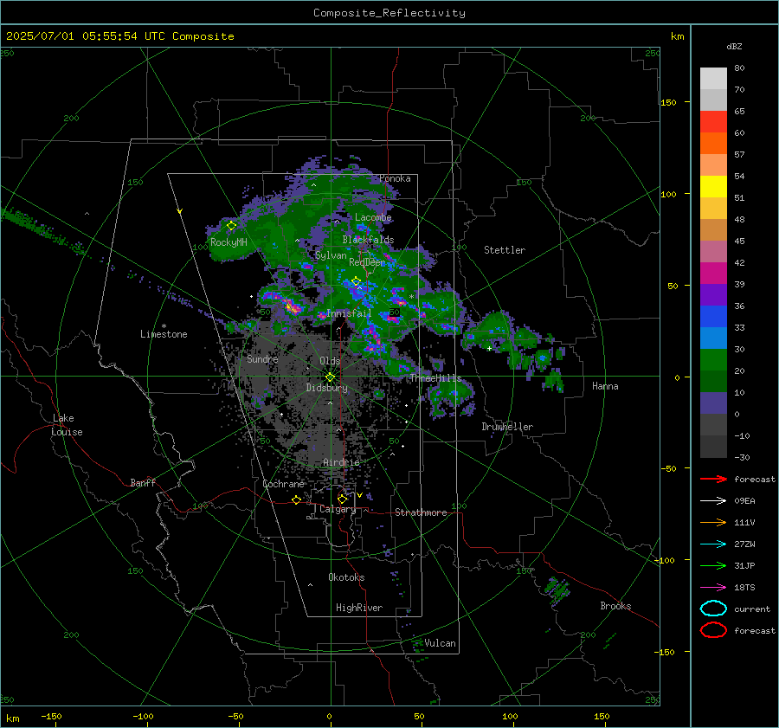Viewport: 779px width, 728px height.
Task: Click the 57 value in dBZ legend
Action: pos(739,155)
